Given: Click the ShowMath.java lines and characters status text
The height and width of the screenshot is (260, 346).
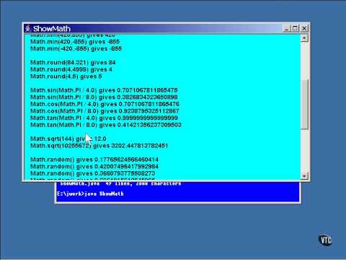Looking at the screenshot, I should [x=120, y=183].
